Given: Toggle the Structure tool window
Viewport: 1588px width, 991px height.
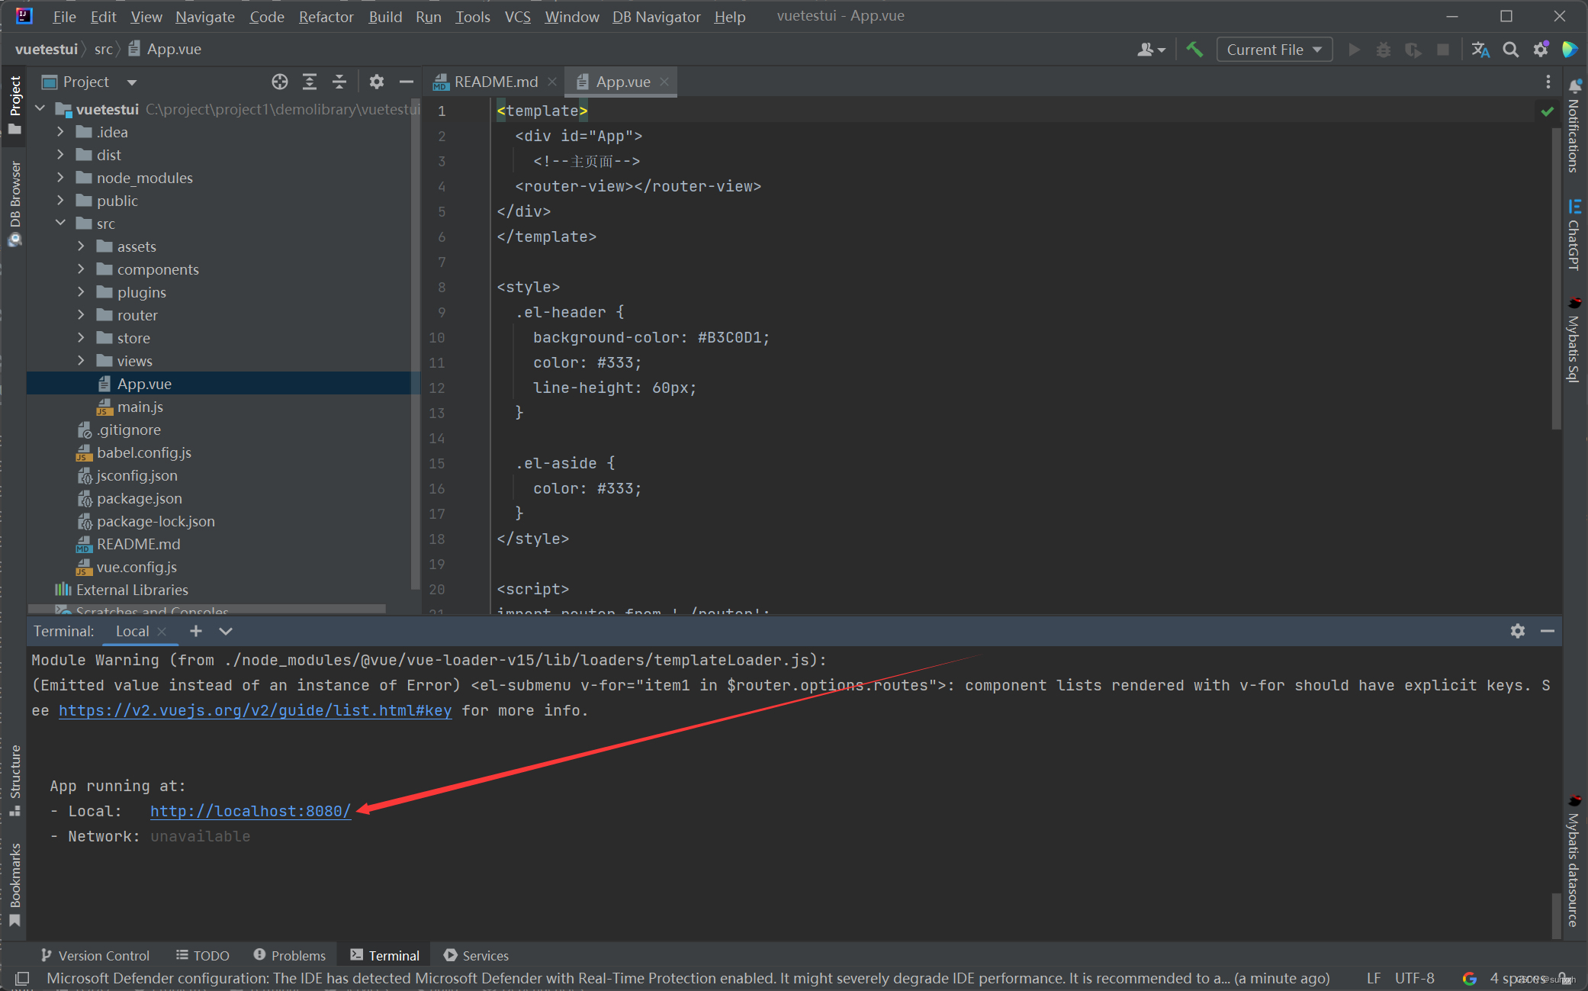Looking at the screenshot, I should coord(14,780).
